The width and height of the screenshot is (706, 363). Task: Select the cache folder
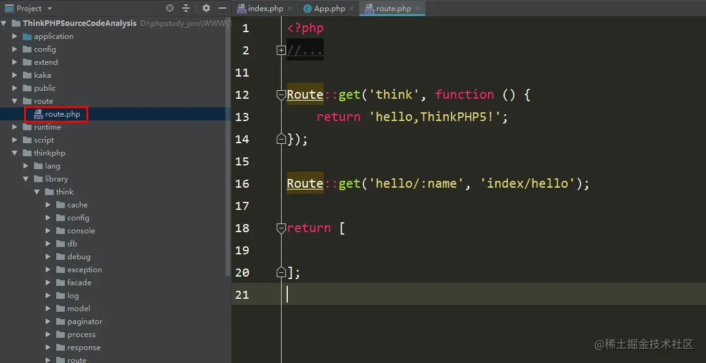click(x=72, y=205)
